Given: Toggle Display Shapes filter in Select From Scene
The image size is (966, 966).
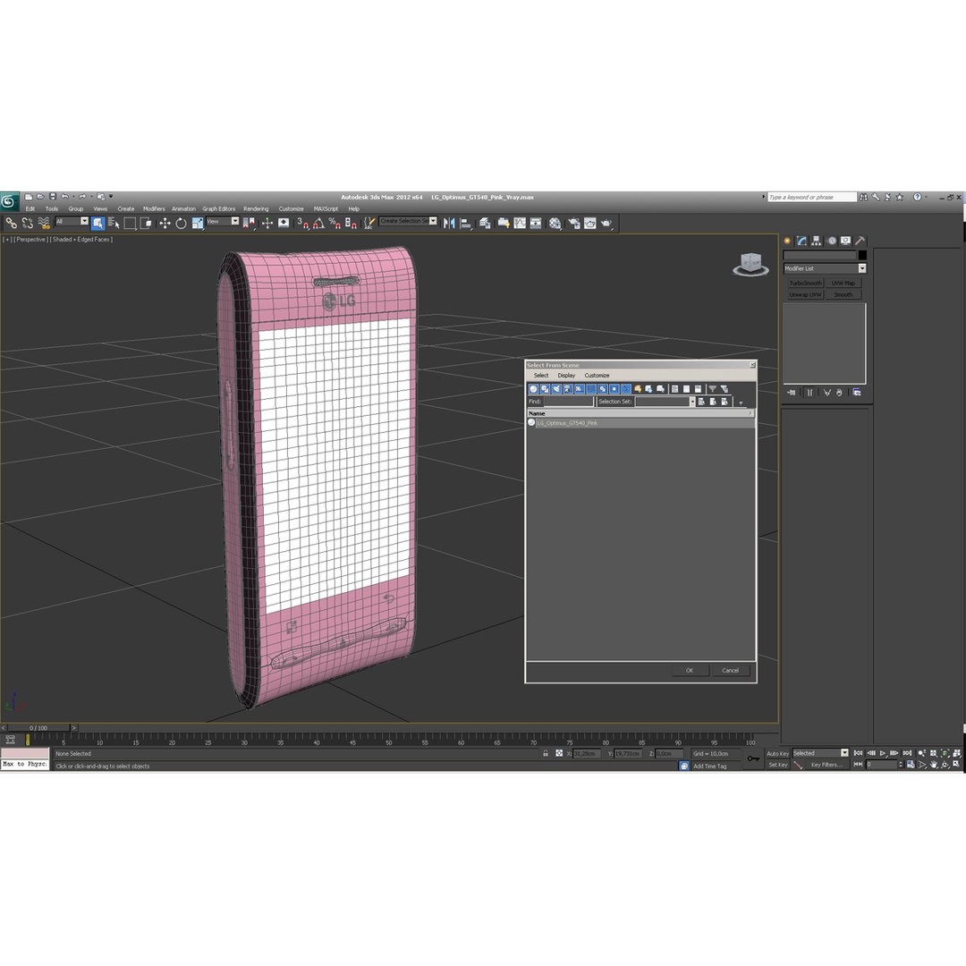Looking at the screenshot, I should point(546,389).
